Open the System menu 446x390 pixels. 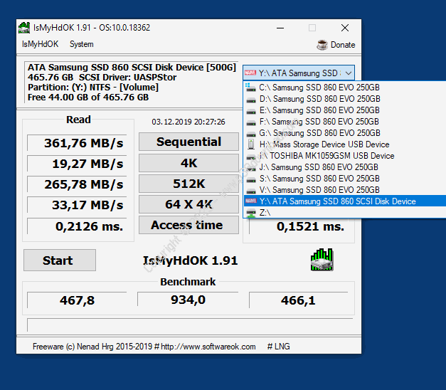pos(81,44)
